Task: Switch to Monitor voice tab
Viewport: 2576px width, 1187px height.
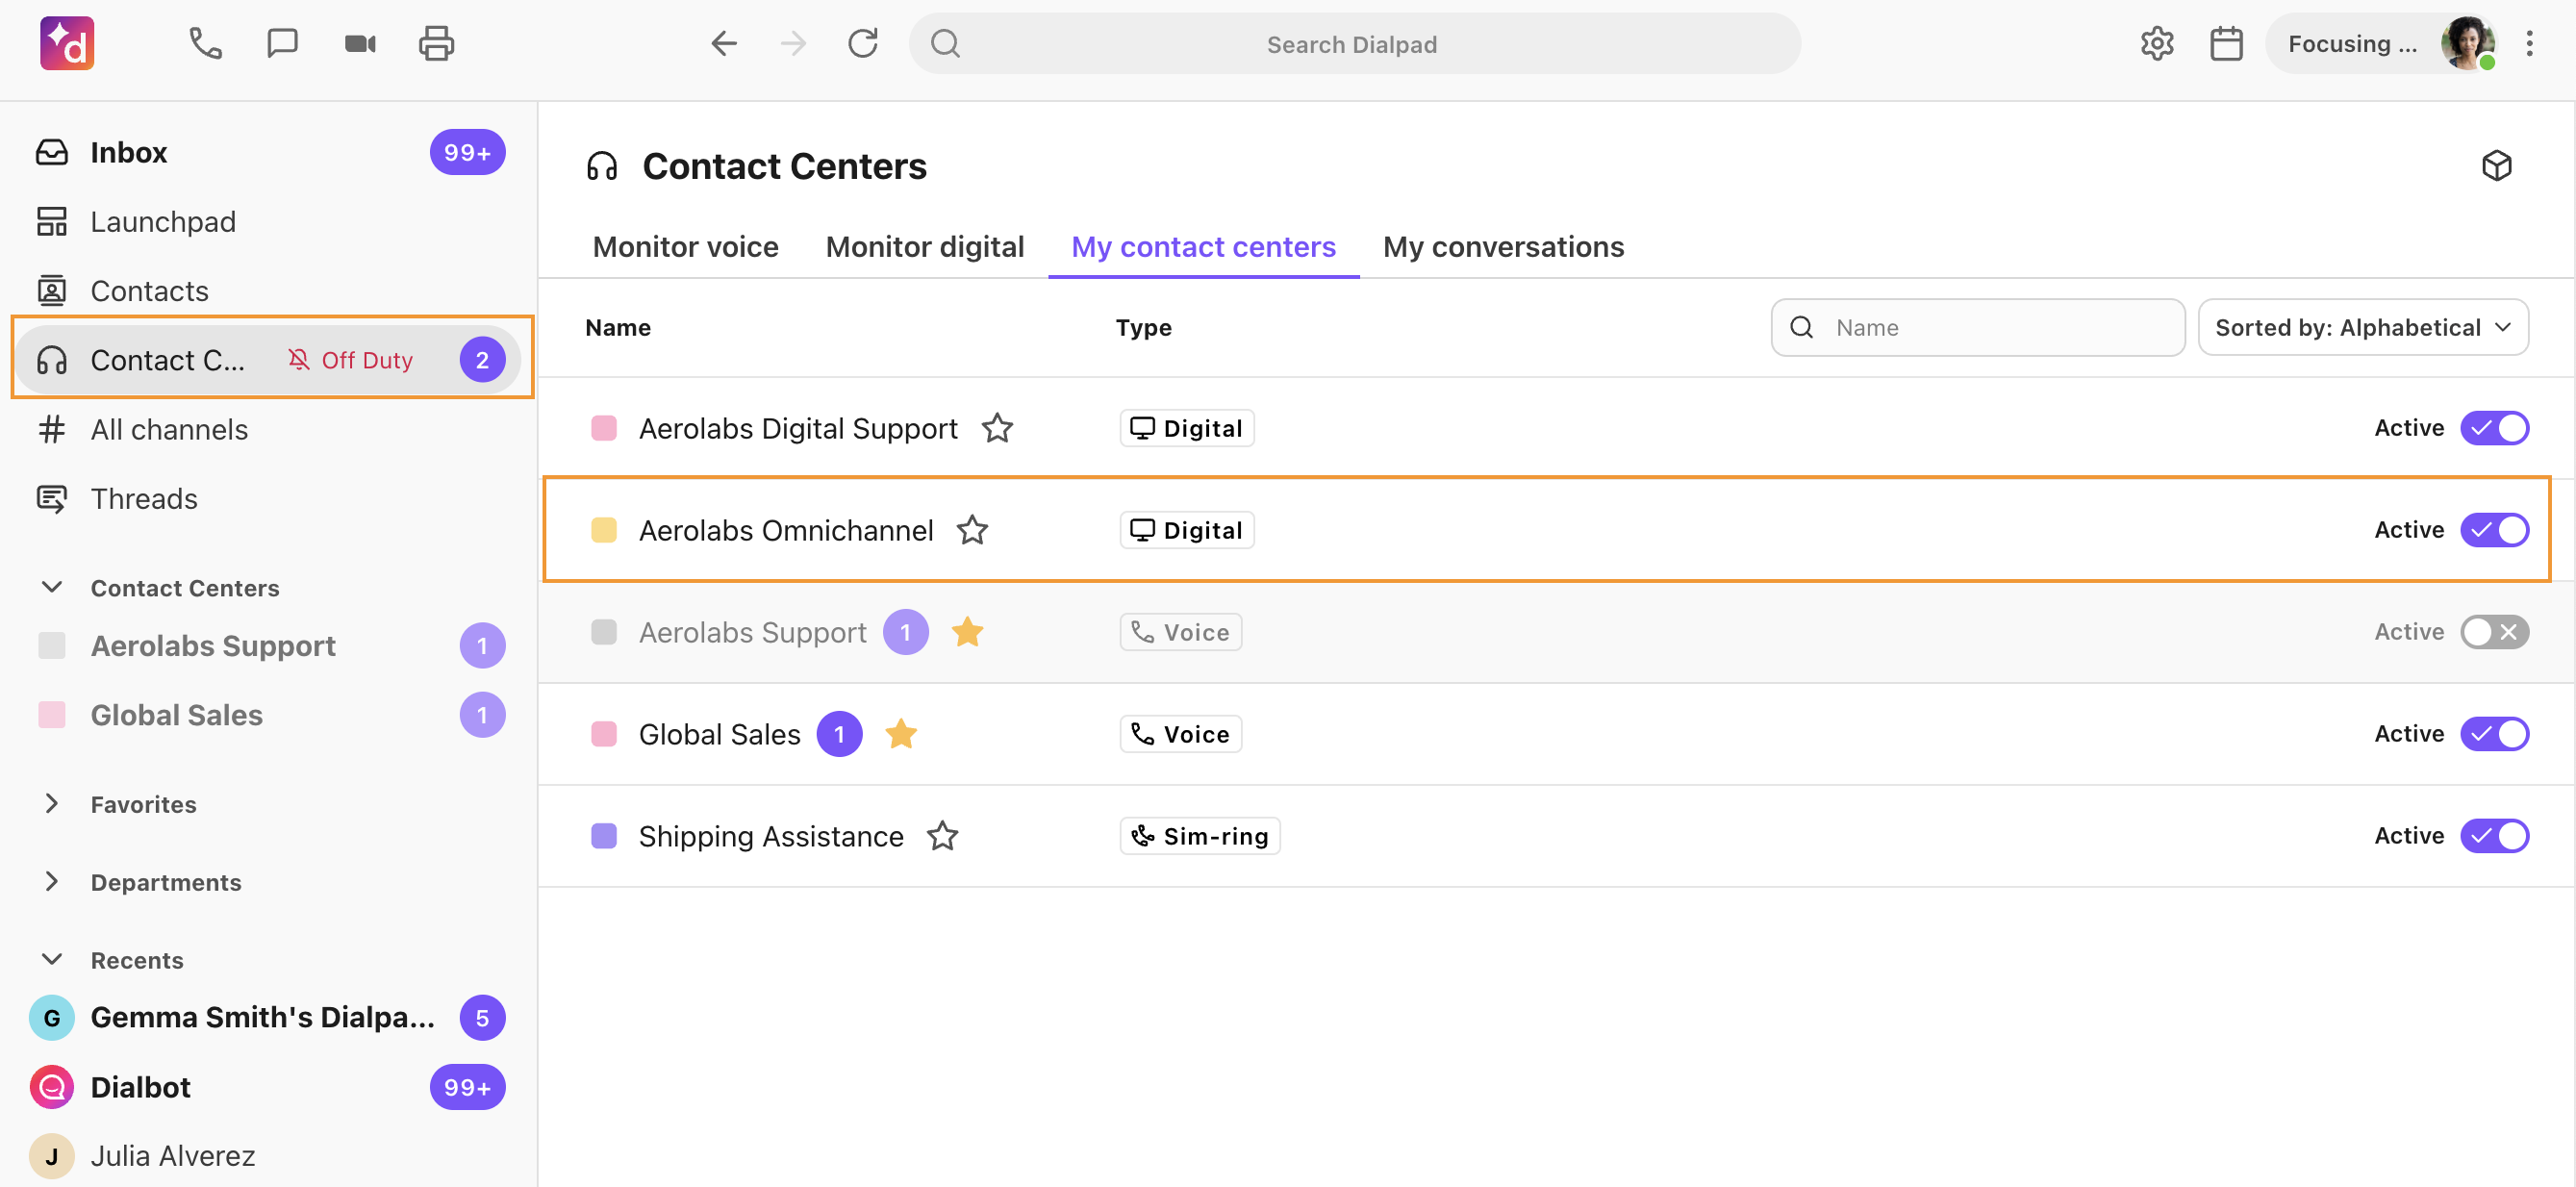Action: pos(685,247)
